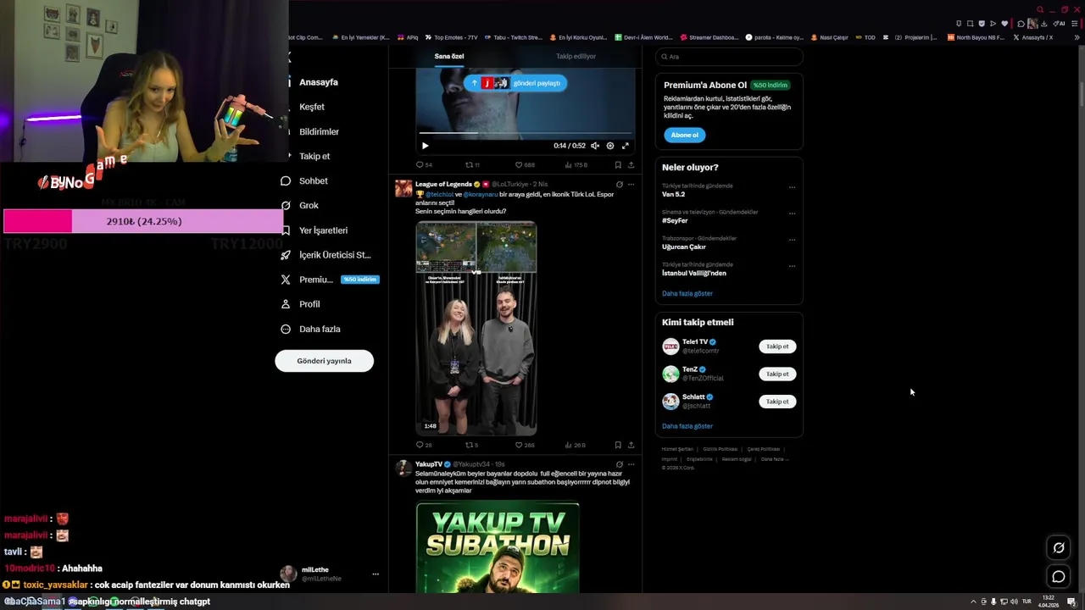This screenshot has height=610, width=1085.
Task: Reply to the League of Legends post
Action: pyautogui.click(x=424, y=445)
